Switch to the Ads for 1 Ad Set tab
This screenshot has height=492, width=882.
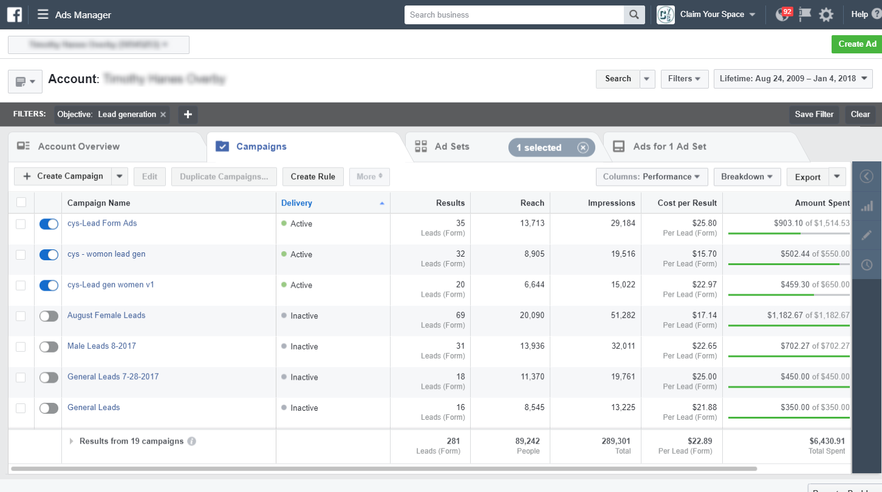click(669, 147)
